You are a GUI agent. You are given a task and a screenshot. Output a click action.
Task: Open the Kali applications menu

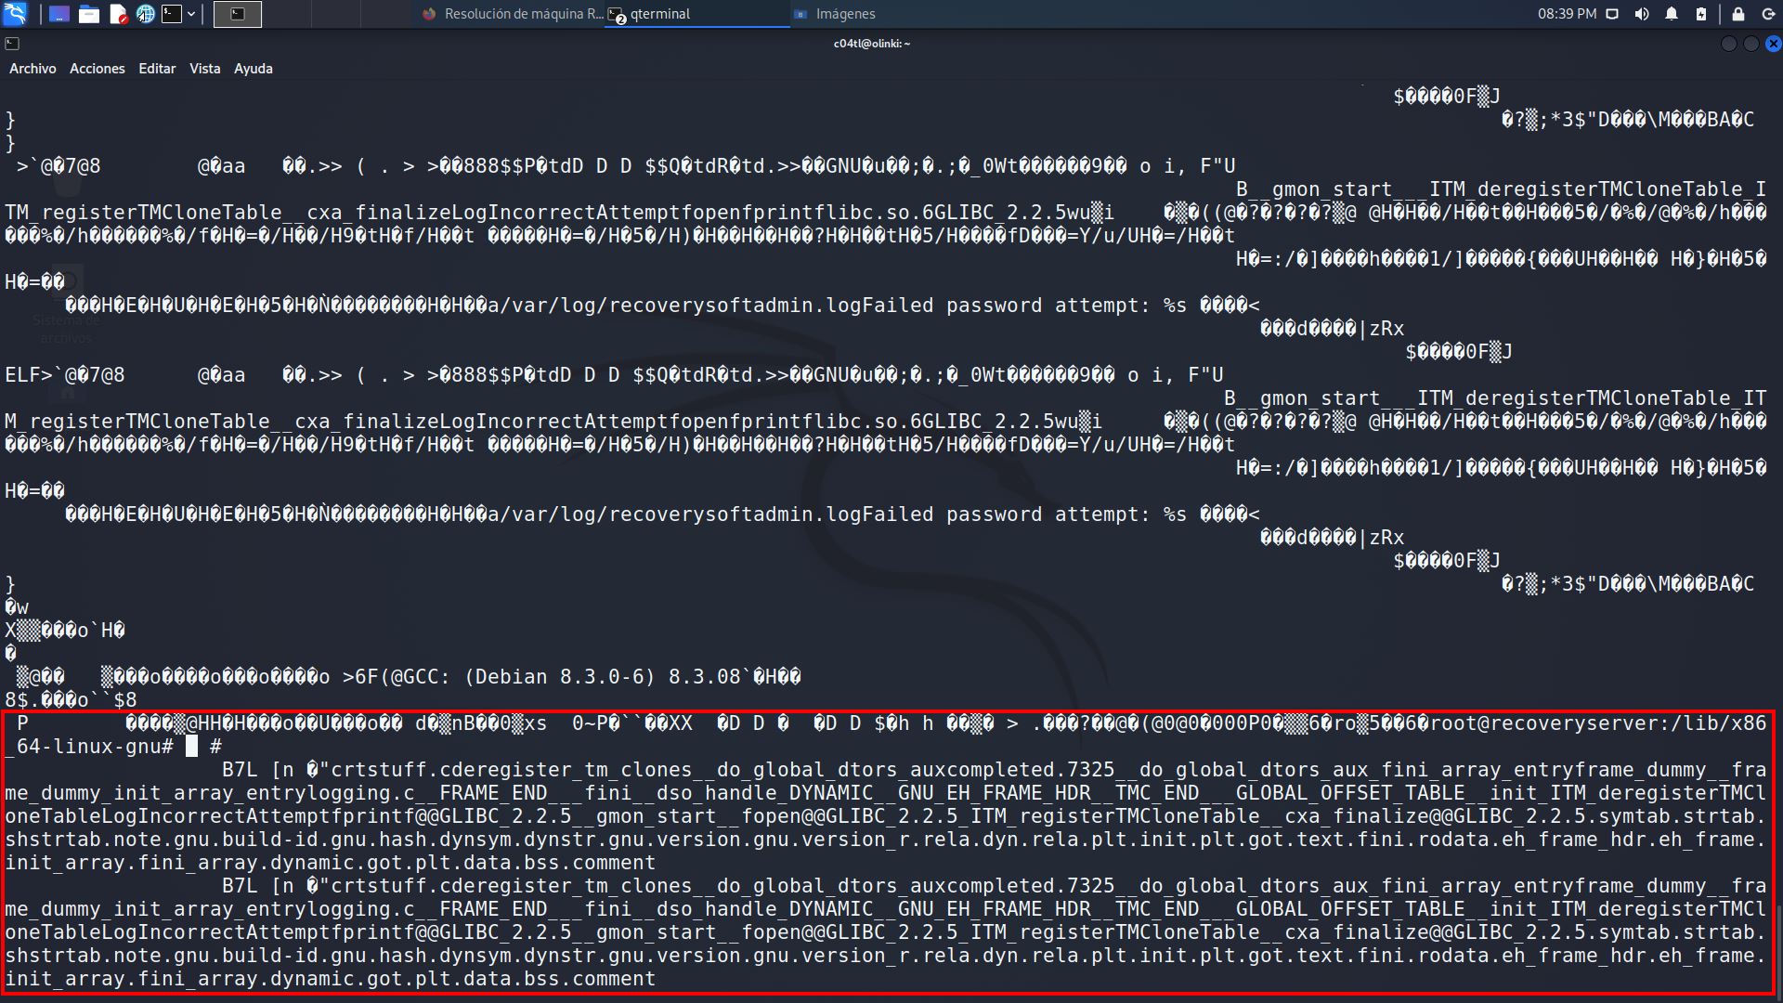pos(14,13)
